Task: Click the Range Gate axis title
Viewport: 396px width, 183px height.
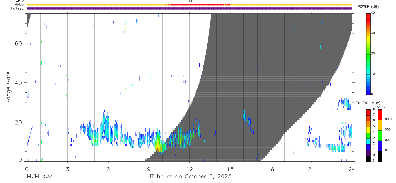Action: click(x=9, y=88)
